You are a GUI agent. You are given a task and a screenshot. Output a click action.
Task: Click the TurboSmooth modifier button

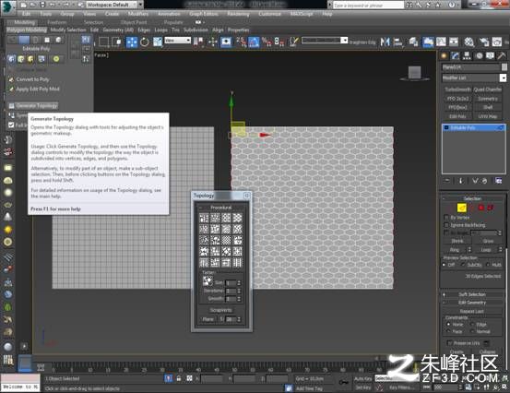click(457, 89)
